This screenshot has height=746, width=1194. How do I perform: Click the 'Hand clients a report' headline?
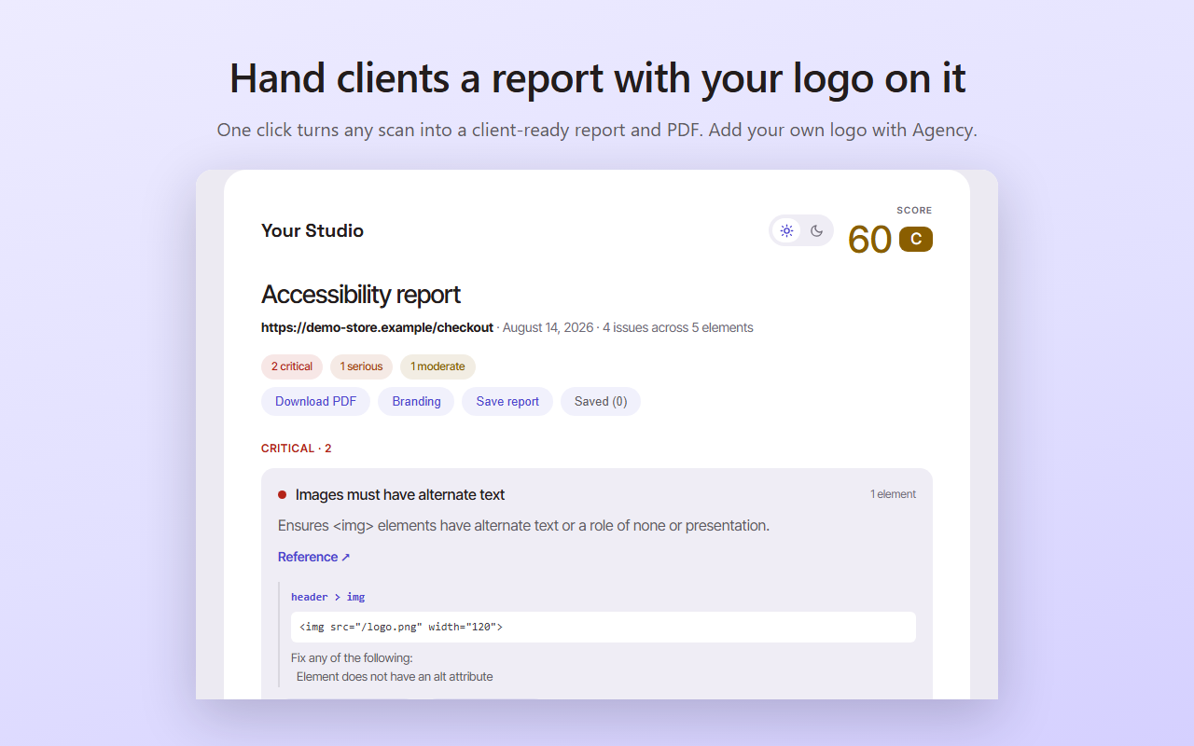click(597, 77)
